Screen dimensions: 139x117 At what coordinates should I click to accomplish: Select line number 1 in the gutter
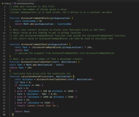pyautogui.click(x=5, y=6)
